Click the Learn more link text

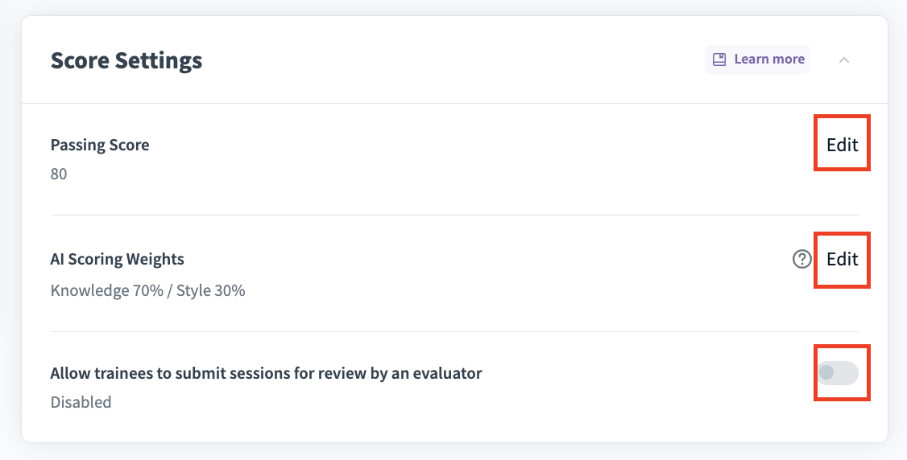(x=769, y=60)
